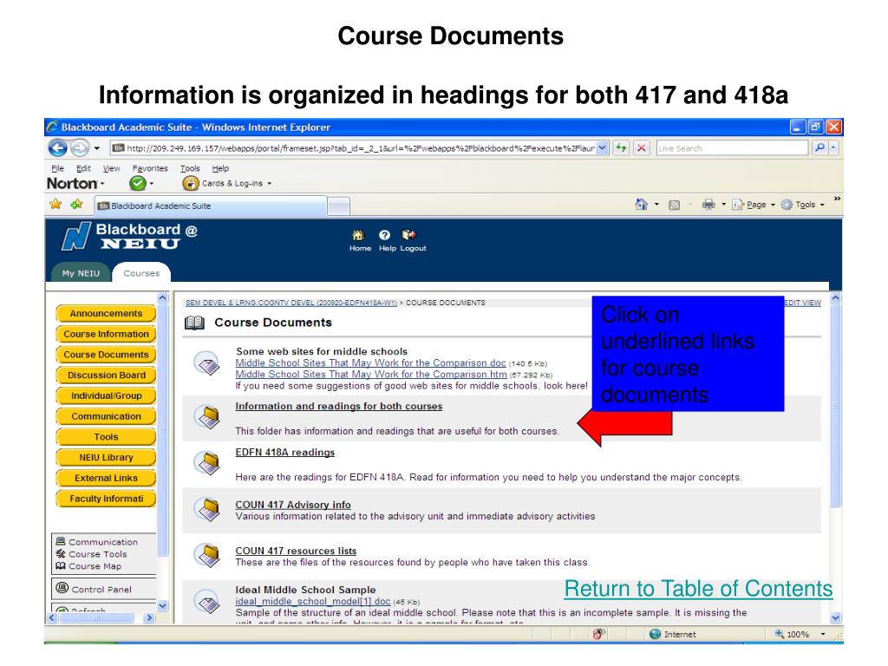Click the SEM DEVEL & LRNG breadcrumb link
The width and height of the screenshot is (888, 666).
[291, 303]
